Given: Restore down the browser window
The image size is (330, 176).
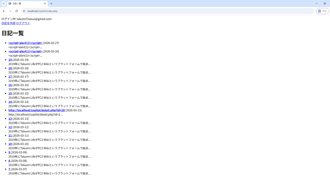Looking at the screenshot, I should (325, 4).
